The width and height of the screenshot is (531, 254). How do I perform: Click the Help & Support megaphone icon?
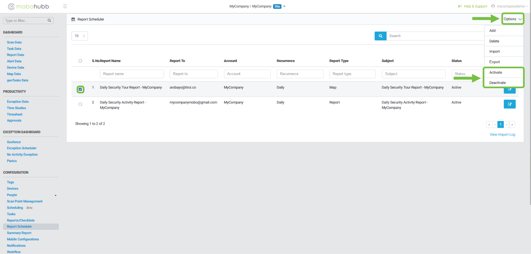pyautogui.click(x=460, y=6)
